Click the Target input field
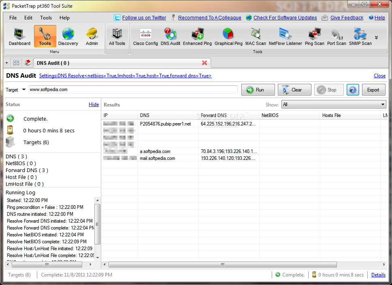The height and width of the screenshot is (285, 392). pos(133,89)
